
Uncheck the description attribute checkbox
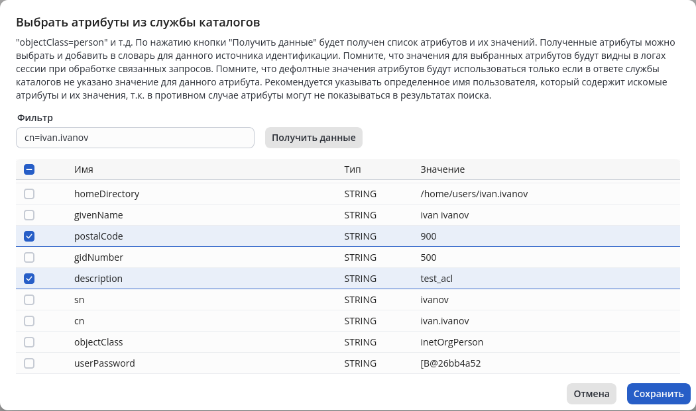point(29,279)
